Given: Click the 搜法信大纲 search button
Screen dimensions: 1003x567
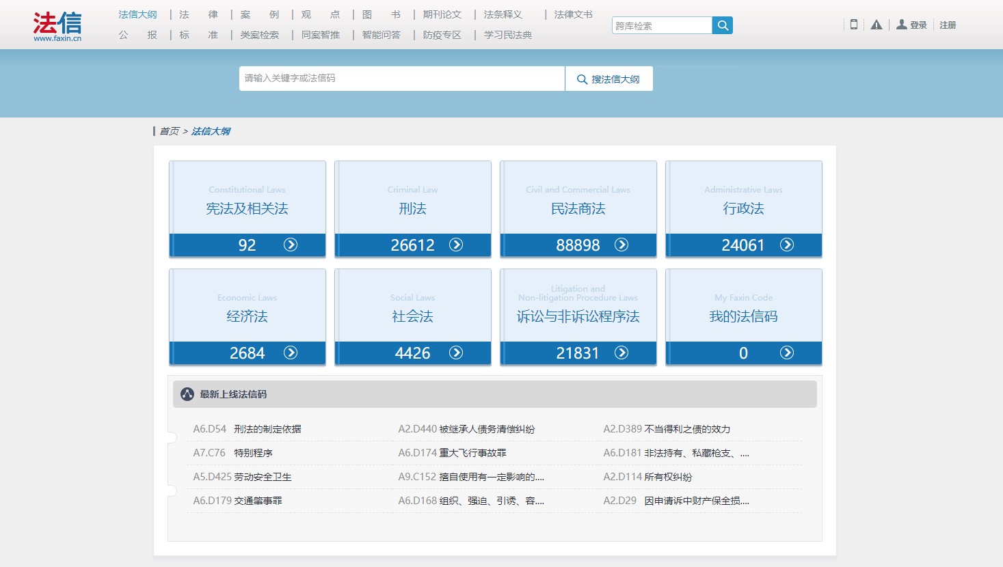Looking at the screenshot, I should (x=609, y=79).
